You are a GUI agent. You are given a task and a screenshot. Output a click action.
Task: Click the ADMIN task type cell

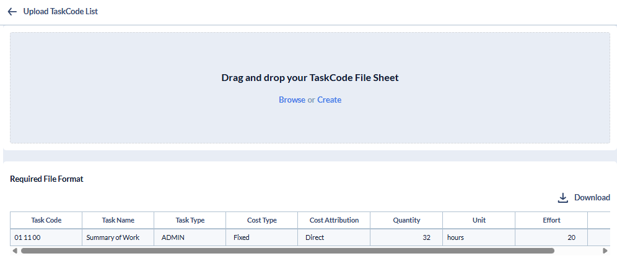click(x=173, y=237)
